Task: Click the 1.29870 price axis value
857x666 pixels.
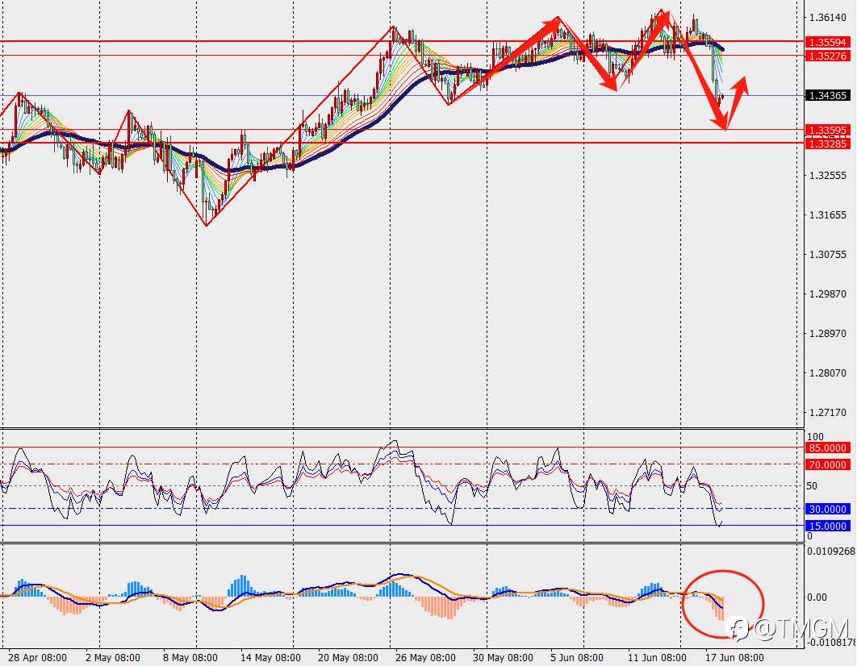Action: (827, 293)
